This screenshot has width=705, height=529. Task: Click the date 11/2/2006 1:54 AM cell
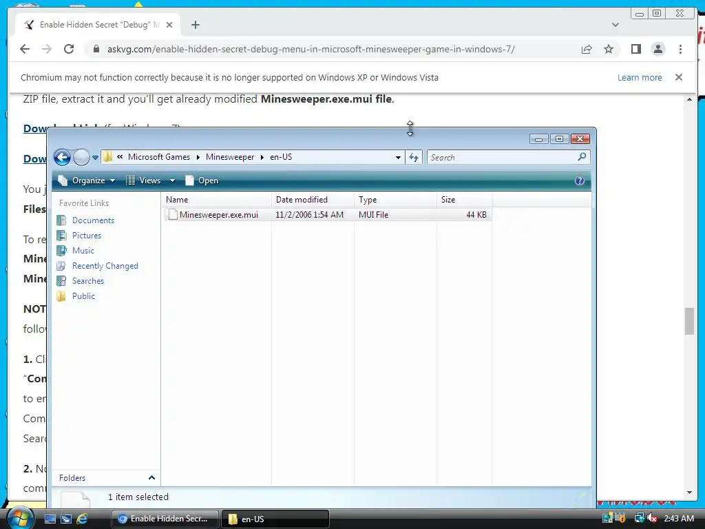pos(309,215)
